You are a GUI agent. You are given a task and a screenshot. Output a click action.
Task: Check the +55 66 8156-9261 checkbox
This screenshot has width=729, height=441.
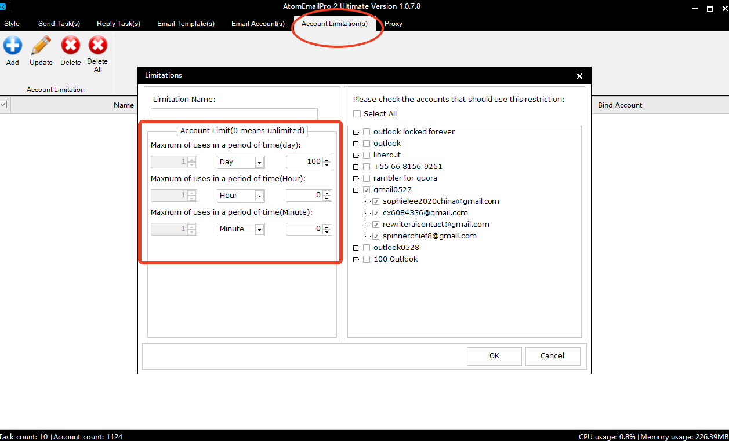click(x=367, y=167)
